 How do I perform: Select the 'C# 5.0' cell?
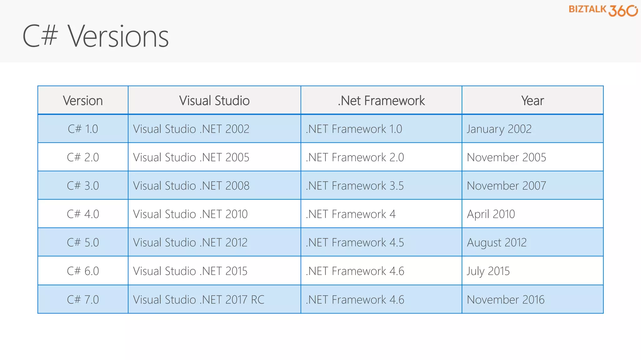pyautogui.click(x=83, y=242)
